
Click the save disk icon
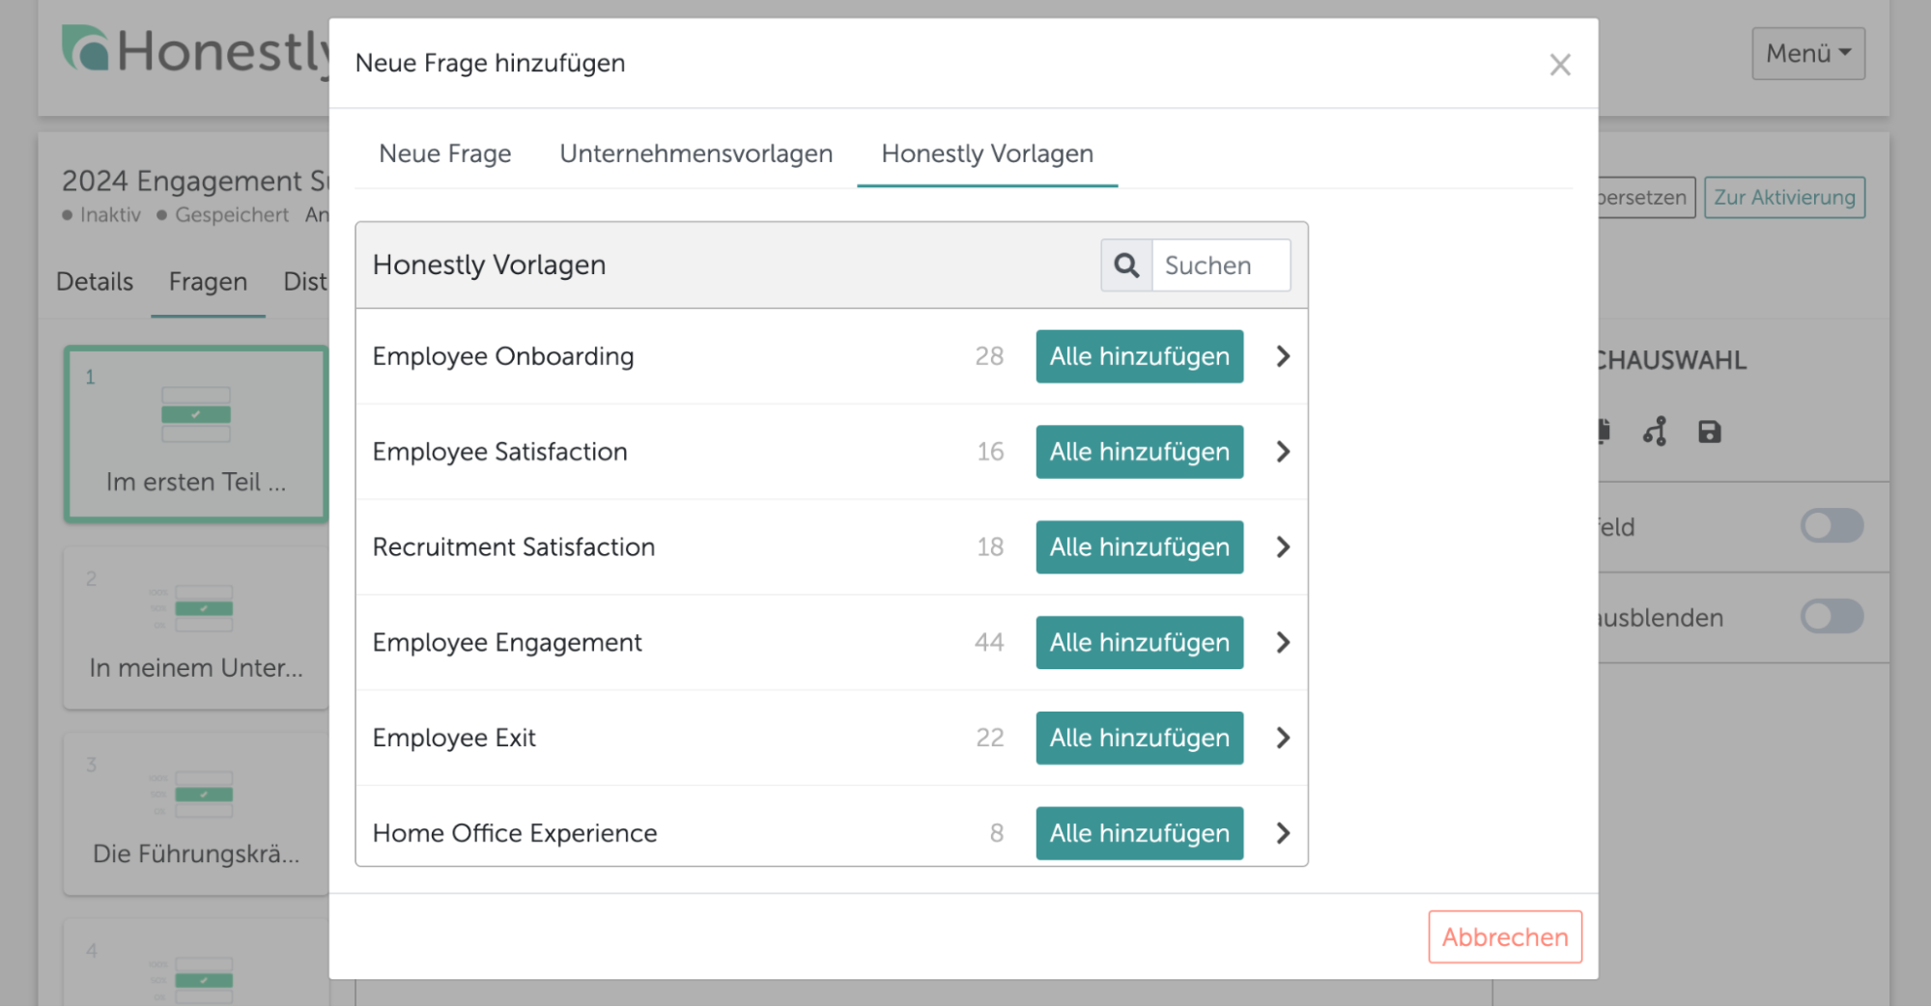(x=1709, y=432)
